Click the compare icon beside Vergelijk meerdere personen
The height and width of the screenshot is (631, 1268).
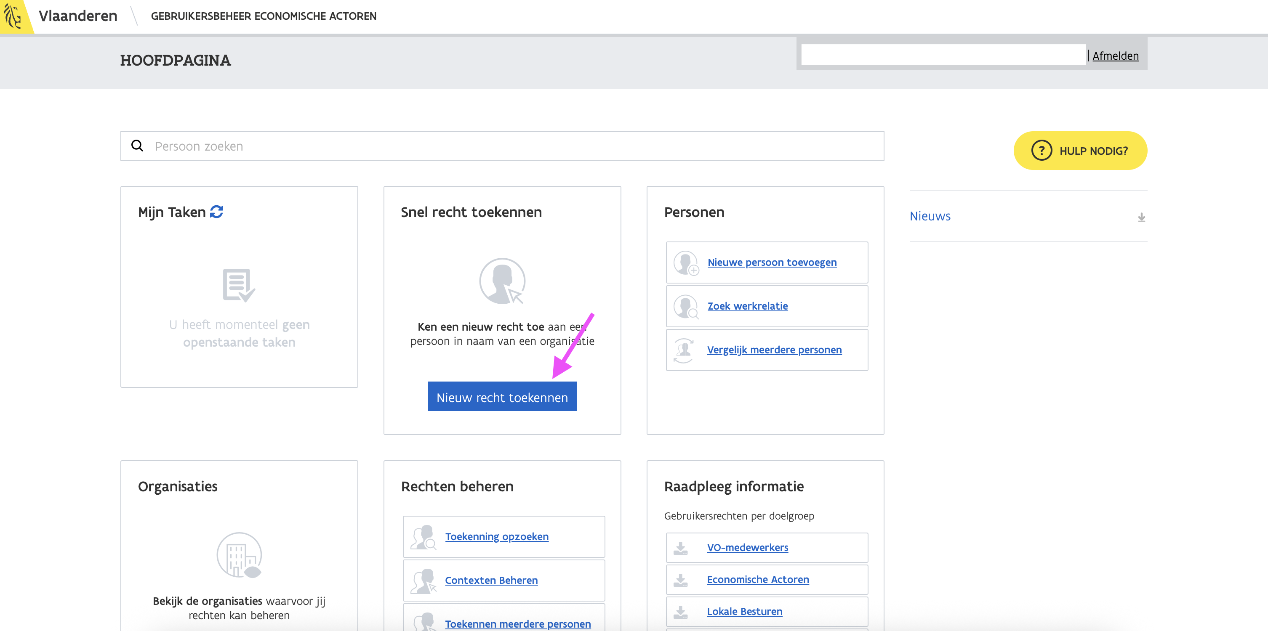tap(684, 350)
